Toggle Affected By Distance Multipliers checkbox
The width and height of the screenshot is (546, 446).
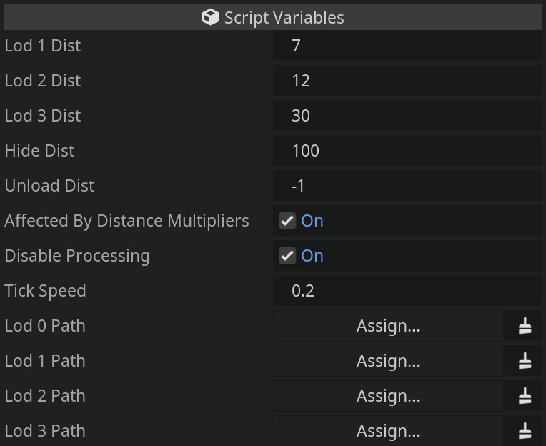pos(287,221)
